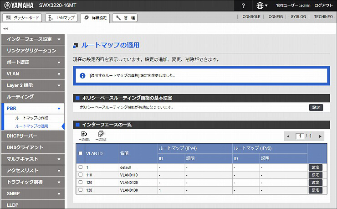Screen dimensions: 337x209
Task: Check the VLAN 110 row checkbox
Action: point(81,174)
